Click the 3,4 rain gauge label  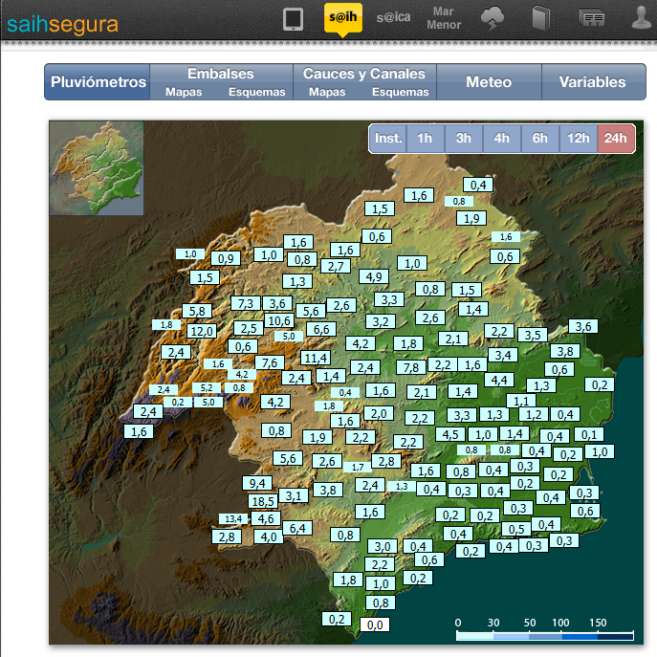tap(503, 356)
